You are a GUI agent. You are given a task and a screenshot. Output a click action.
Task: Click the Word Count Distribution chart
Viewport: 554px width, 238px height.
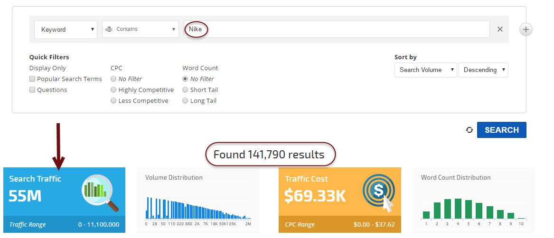click(473, 208)
